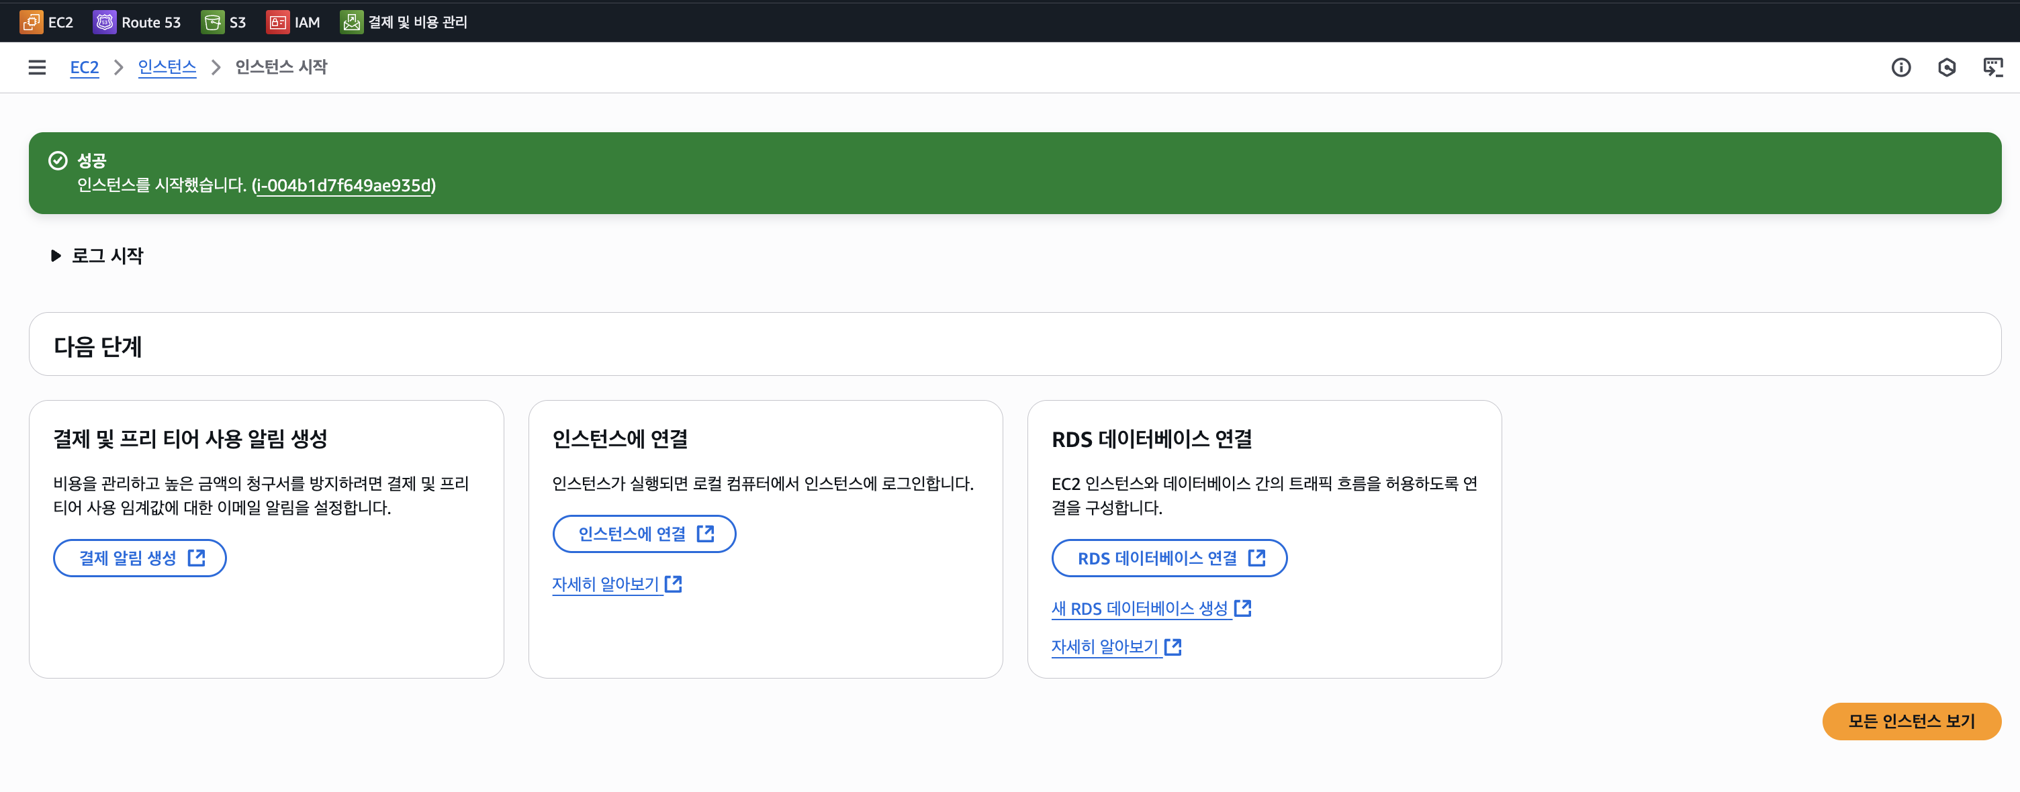The height and width of the screenshot is (792, 2020).
Task: Open the Route 53 shortcut icon
Action: pos(104,22)
